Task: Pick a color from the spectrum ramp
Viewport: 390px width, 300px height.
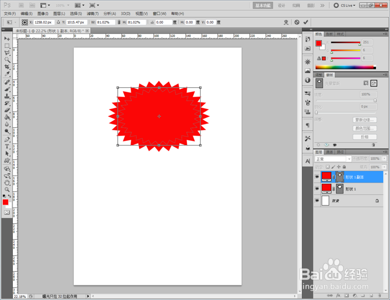Action: click(346, 67)
